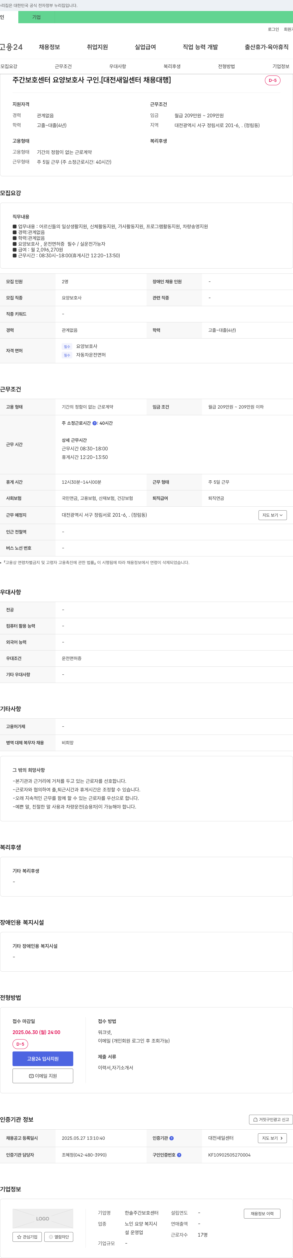Click the required 요양보호사 license entry
Screen dimensions: 293x1258
[87, 346]
